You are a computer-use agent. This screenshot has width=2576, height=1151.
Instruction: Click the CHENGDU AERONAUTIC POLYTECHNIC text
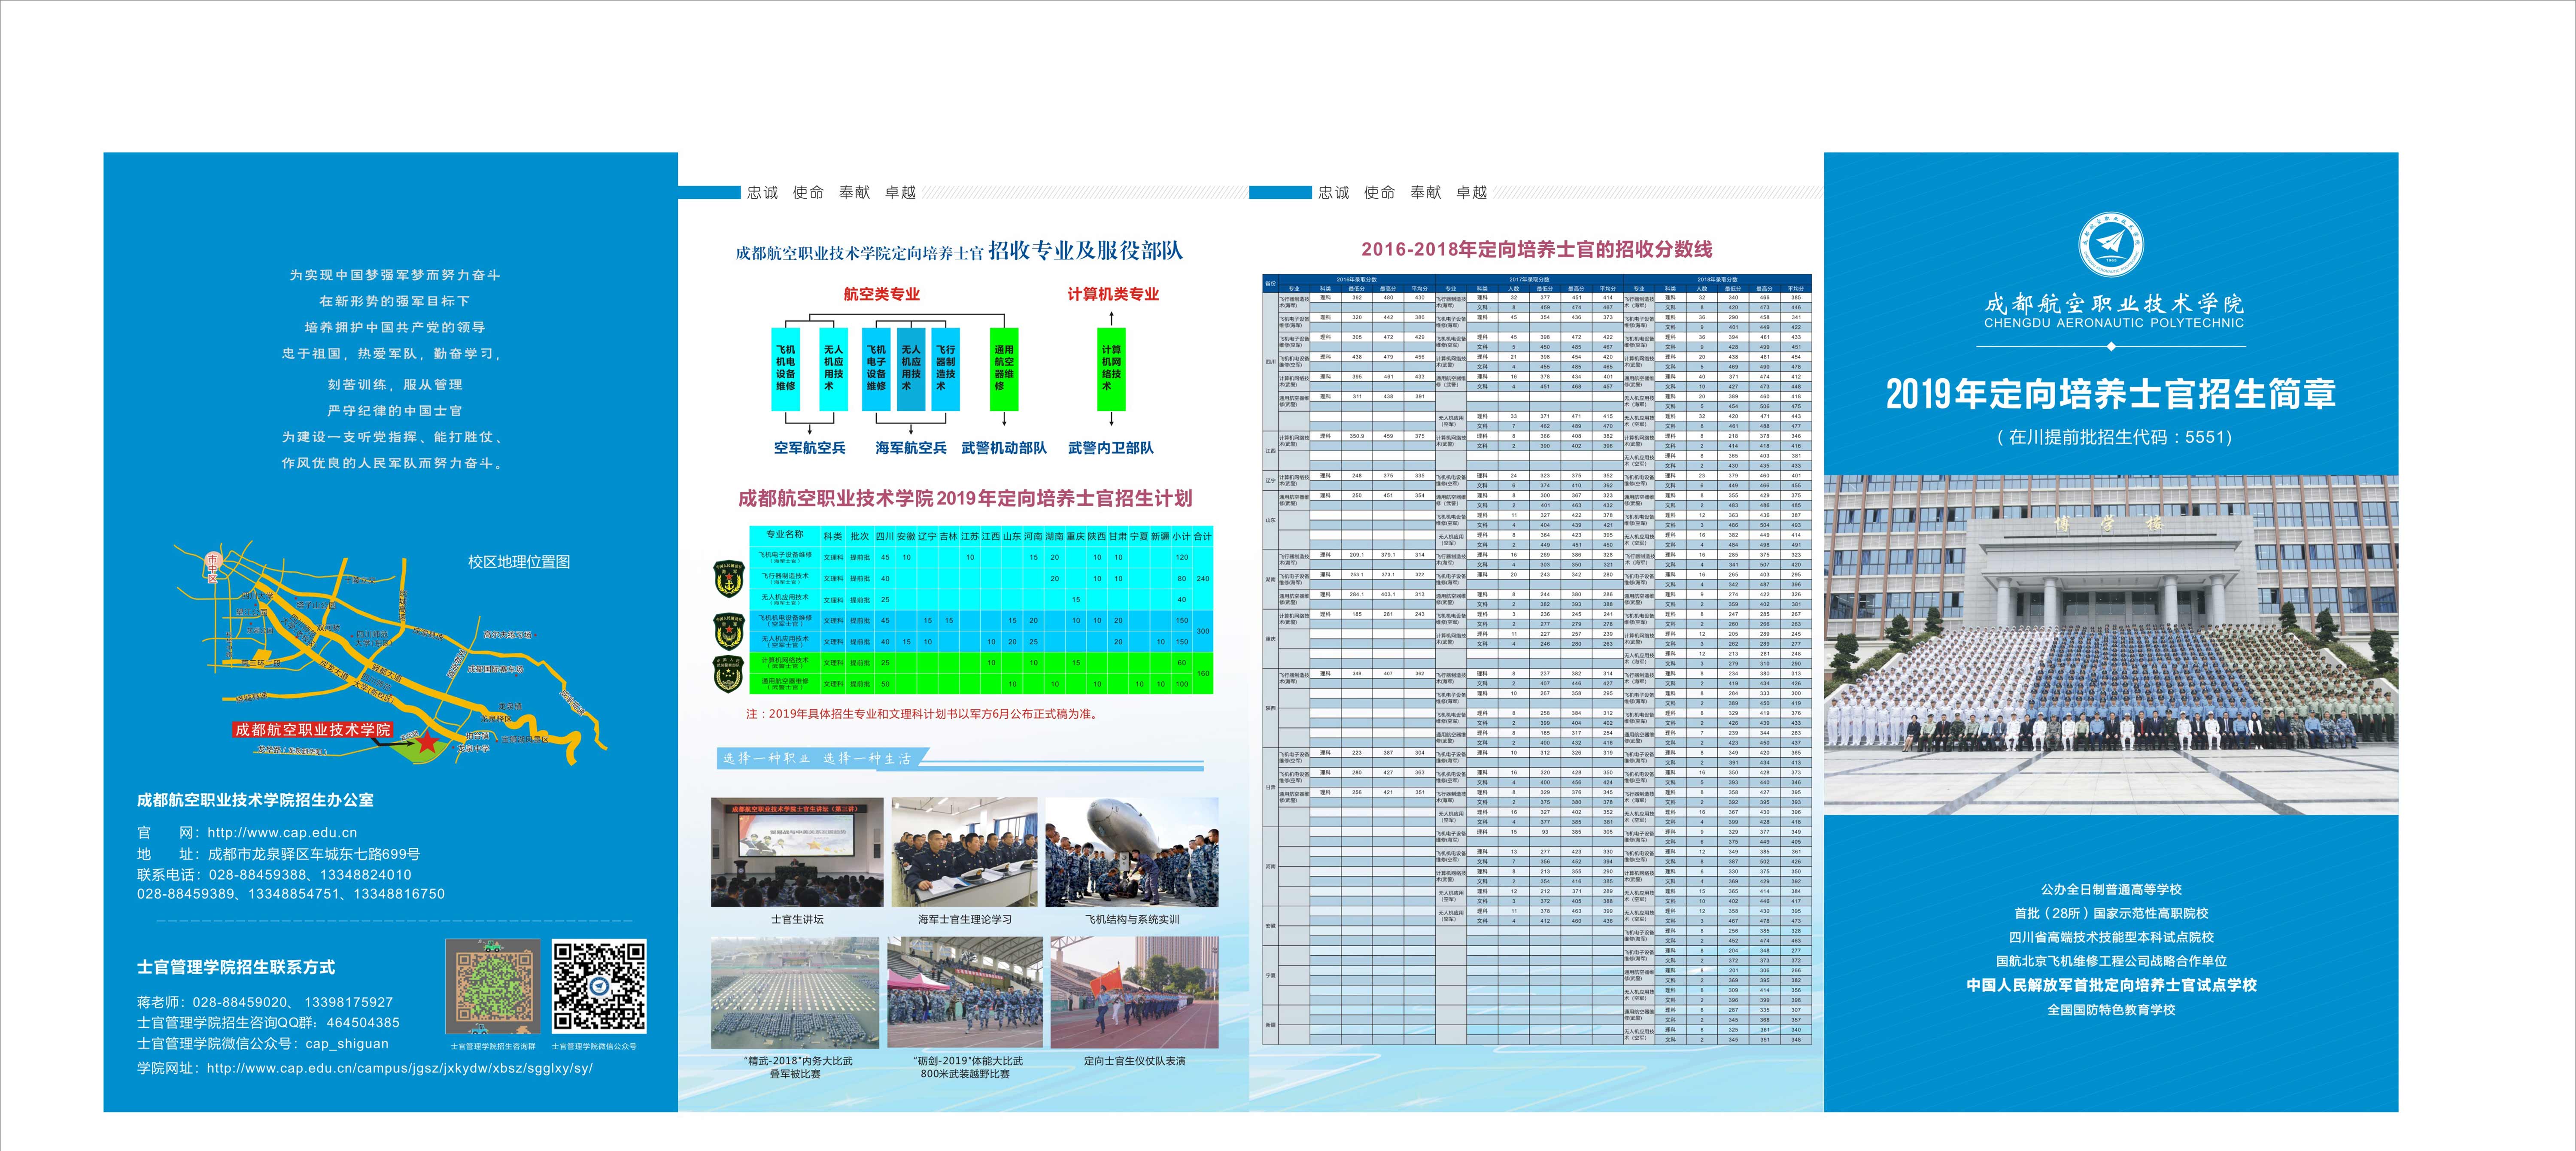click(2115, 323)
